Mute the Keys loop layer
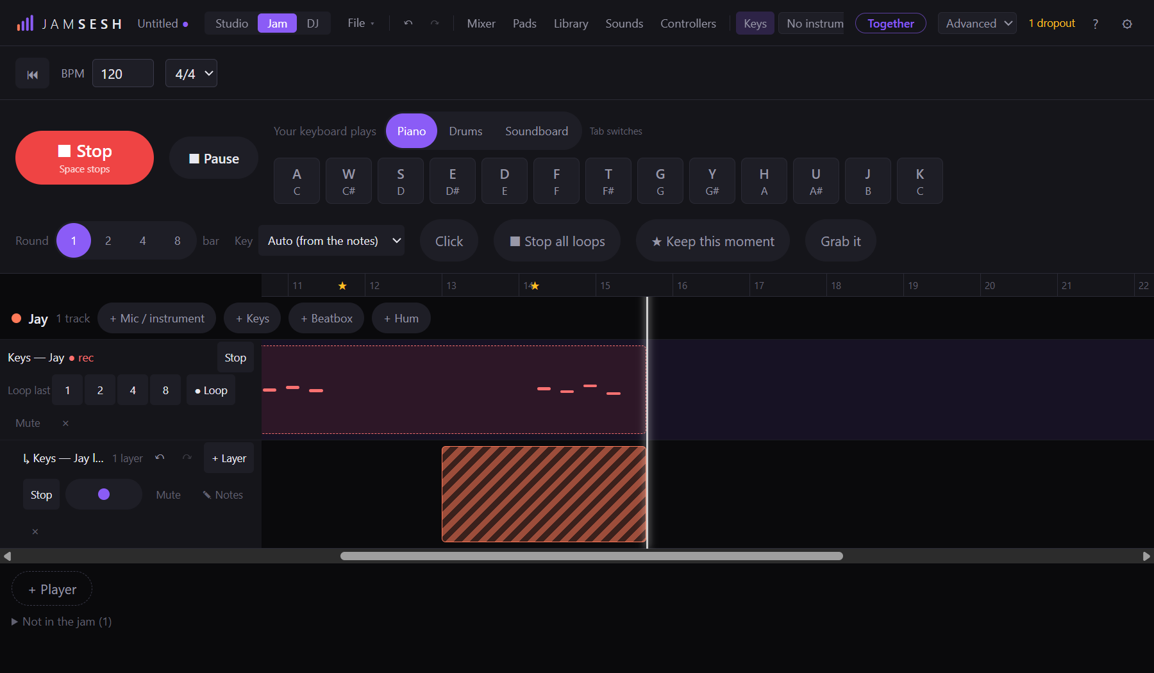1154x673 pixels. pyautogui.click(x=168, y=495)
